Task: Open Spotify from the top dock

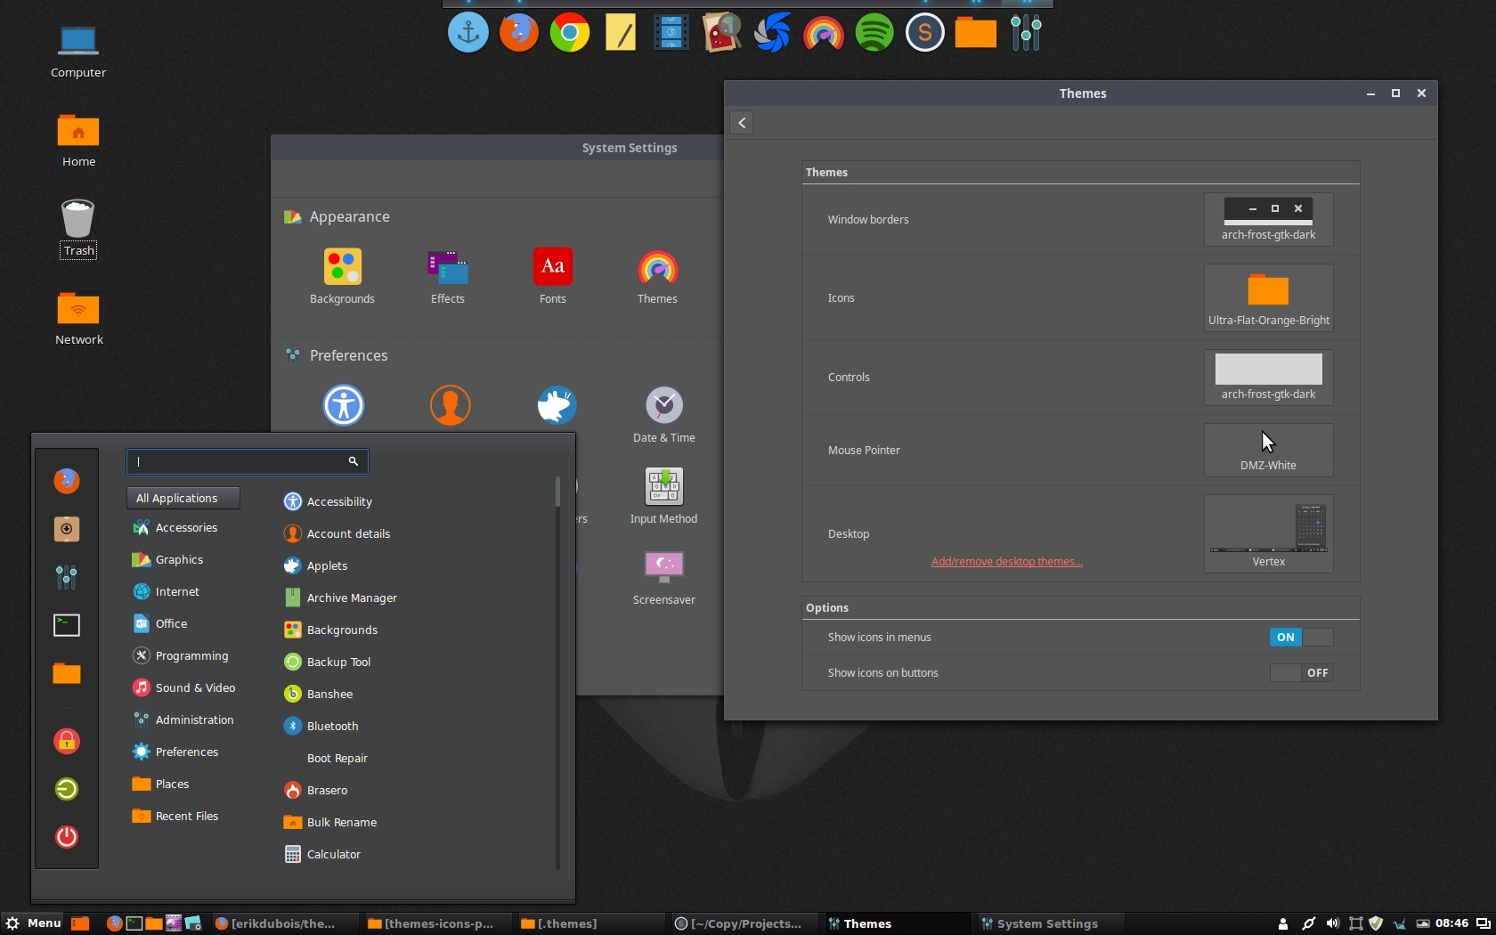Action: coord(874,34)
